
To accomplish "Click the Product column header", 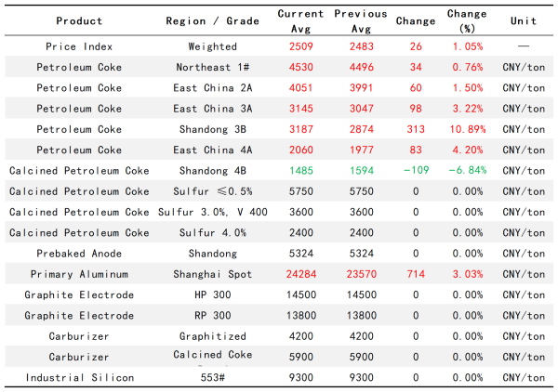I will tap(79, 20).
